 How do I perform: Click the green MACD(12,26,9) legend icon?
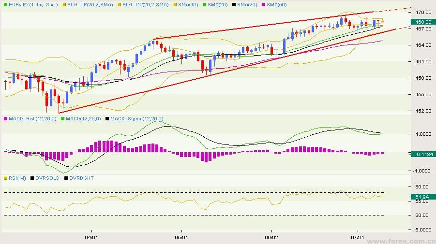[62, 118]
